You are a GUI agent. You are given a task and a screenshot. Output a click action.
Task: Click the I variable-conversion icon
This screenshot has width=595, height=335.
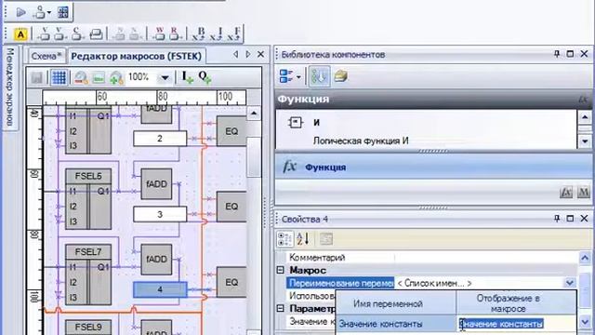(217, 33)
